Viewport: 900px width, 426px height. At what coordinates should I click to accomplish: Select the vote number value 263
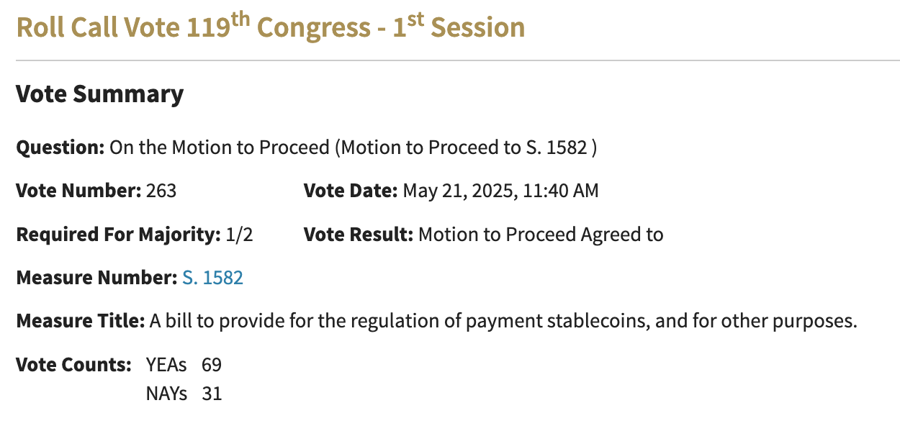tap(161, 191)
